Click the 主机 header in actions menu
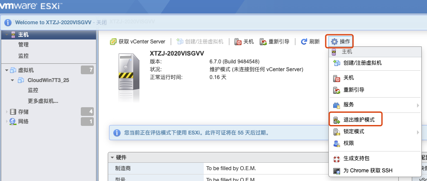This screenshot has width=427, height=181. point(375,52)
